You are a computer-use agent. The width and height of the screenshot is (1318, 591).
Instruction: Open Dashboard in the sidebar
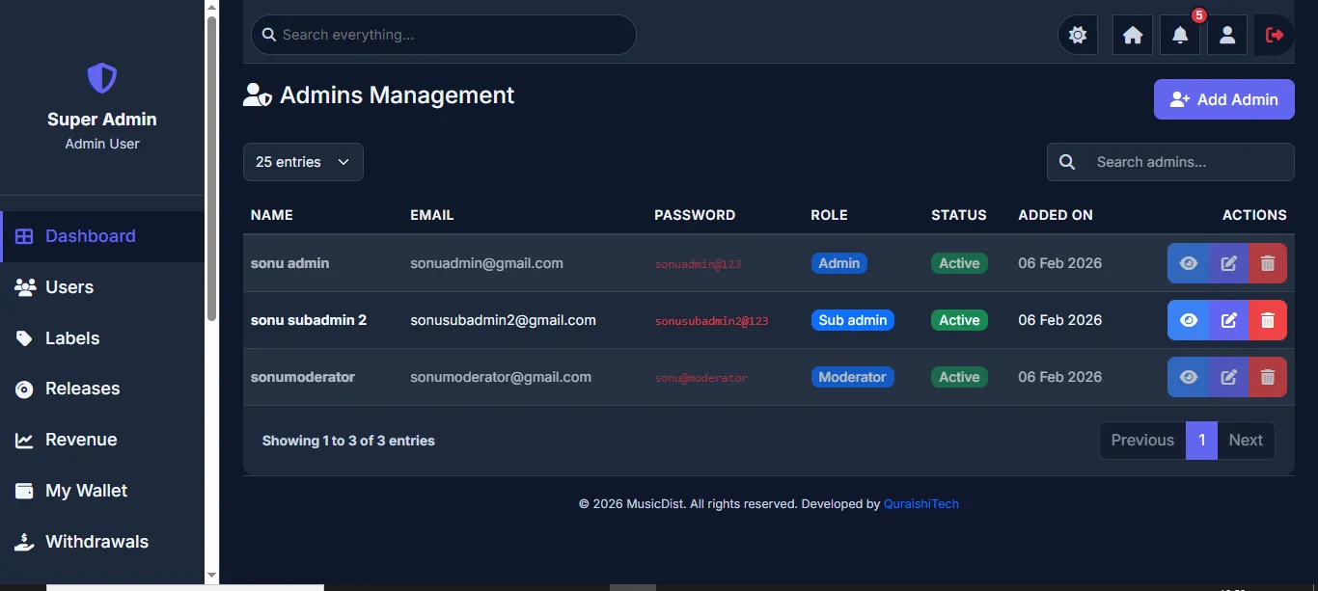click(102, 236)
